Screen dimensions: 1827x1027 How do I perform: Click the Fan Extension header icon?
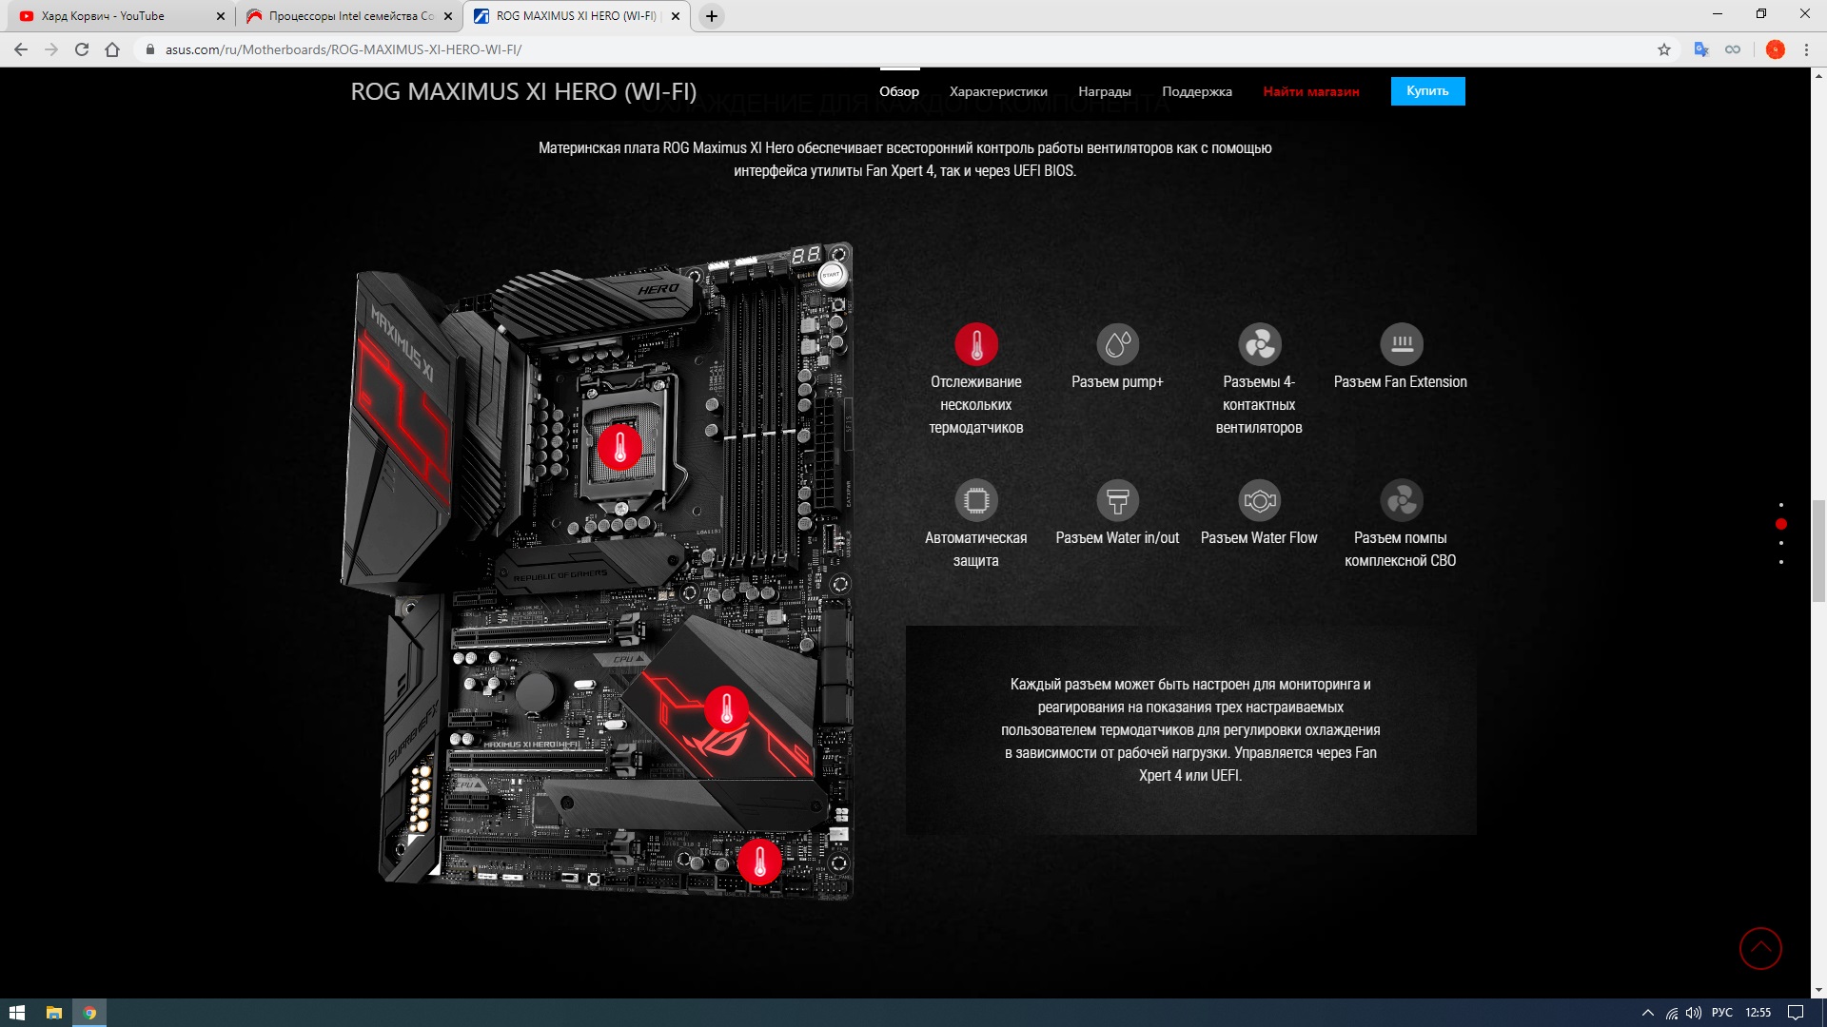(x=1401, y=344)
